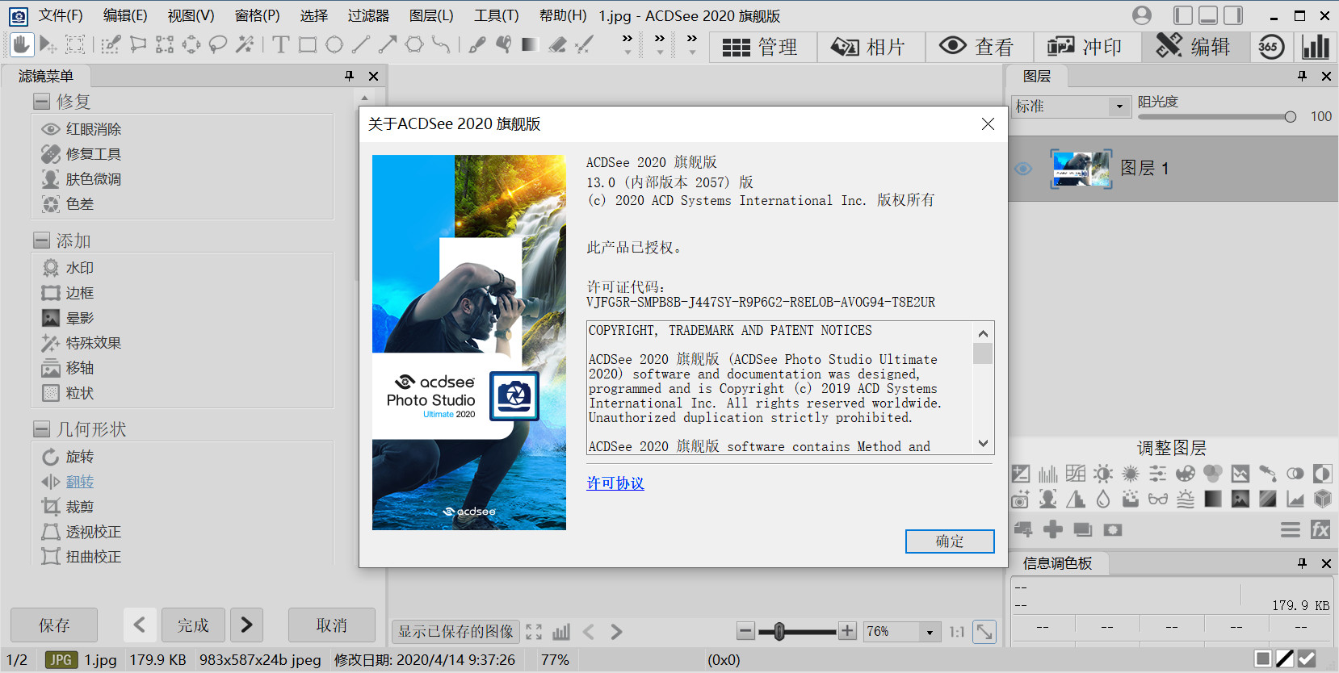1339x673 pixels.
Task: Open the 365 mode button
Action: (1270, 47)
